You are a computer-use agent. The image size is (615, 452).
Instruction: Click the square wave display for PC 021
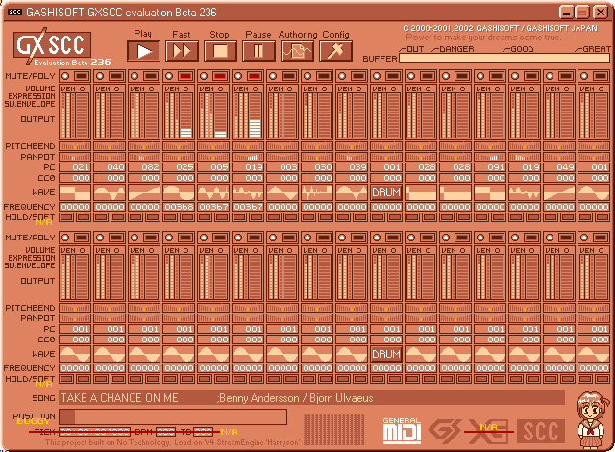point(75,192)
